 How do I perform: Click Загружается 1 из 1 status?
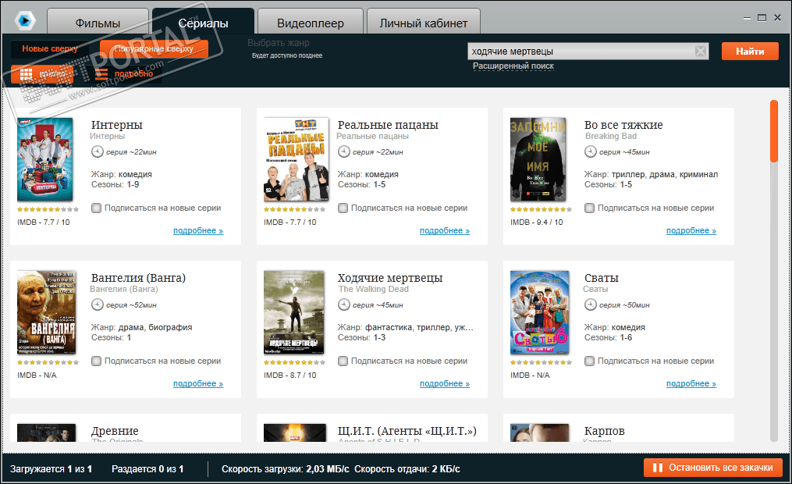pos(51,469)
